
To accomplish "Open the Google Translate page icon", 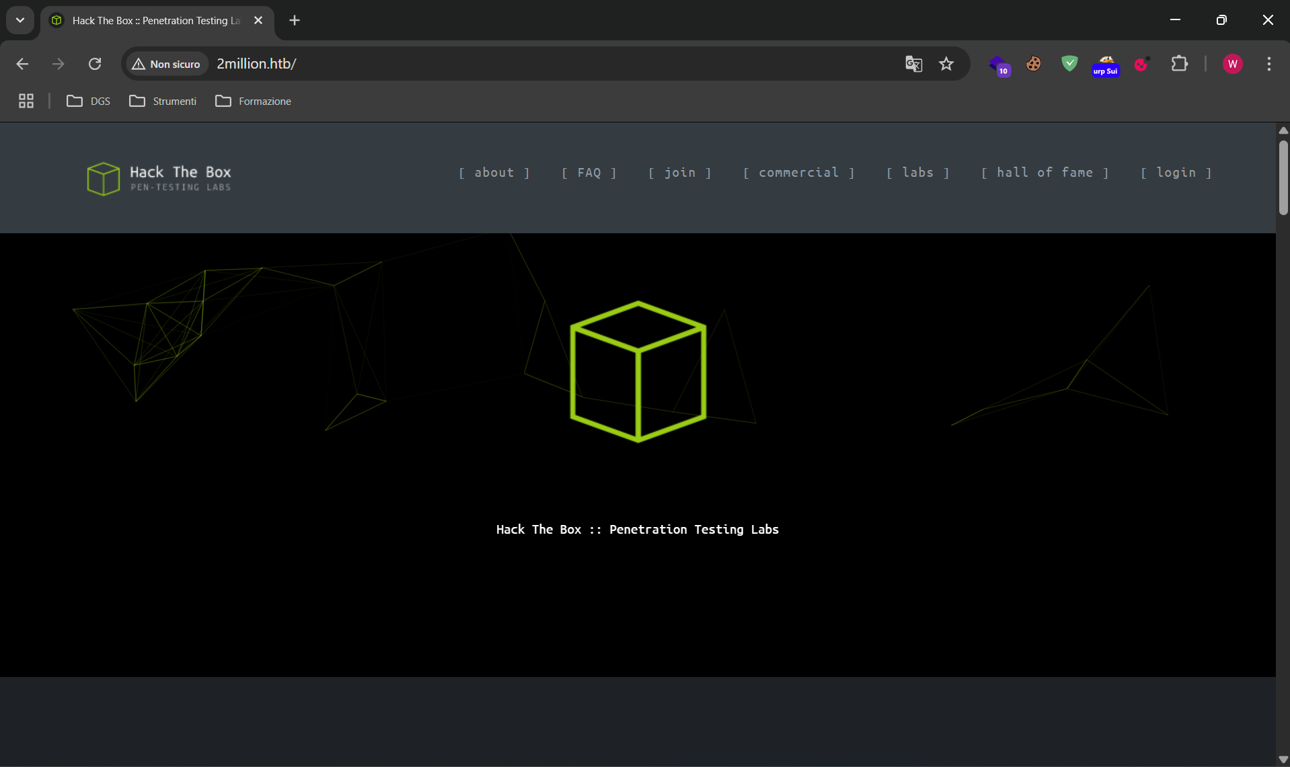I will click(x=913, y=64).
